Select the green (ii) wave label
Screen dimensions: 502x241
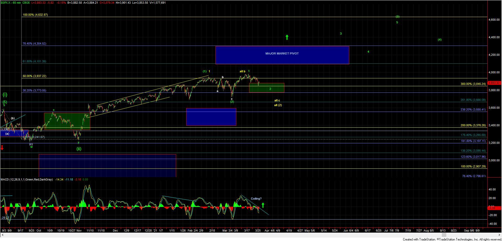(79, 149)
